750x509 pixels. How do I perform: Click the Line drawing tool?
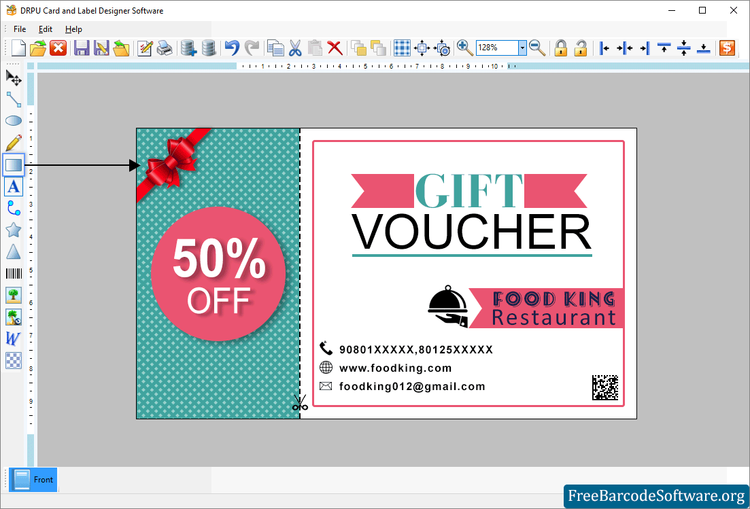tap(14, 99)
